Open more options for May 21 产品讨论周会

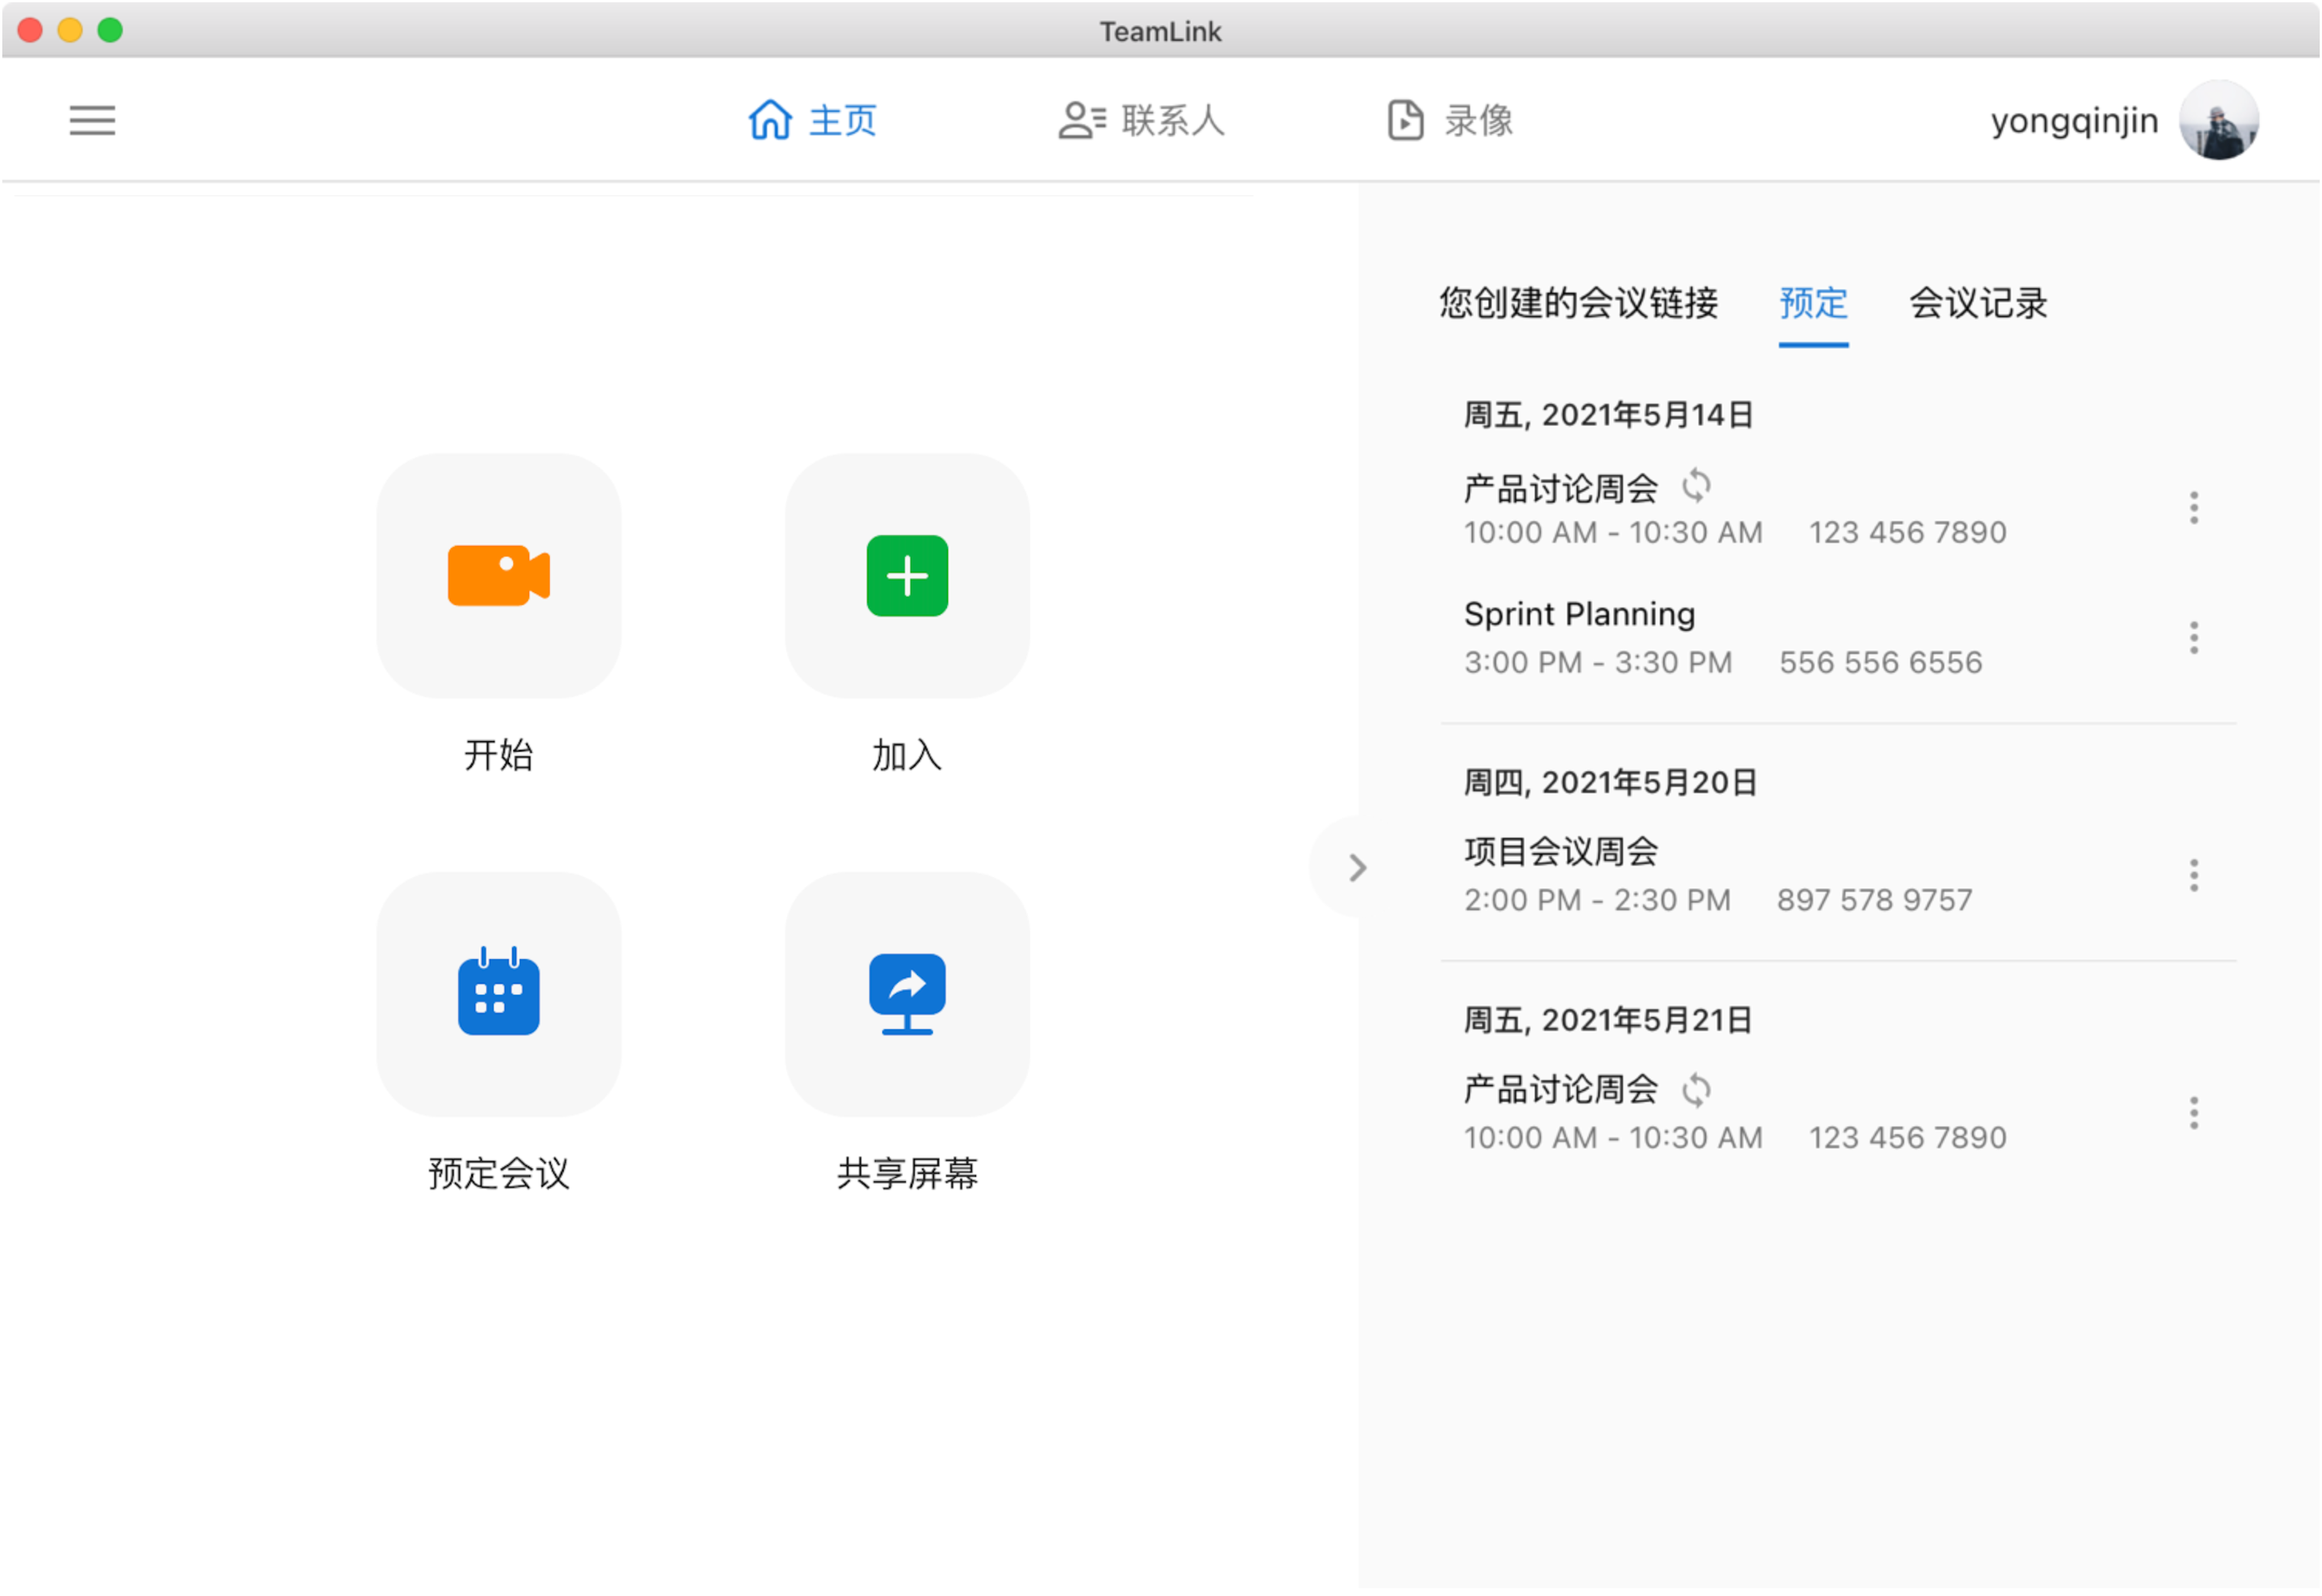[x=2193, y=1113]
